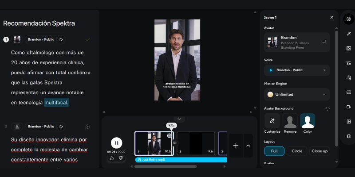The height and width of the screenshot is (177, 355).
Task: Click the Scene 1 panel vertical scrollbar
Action: pos(336,89)
